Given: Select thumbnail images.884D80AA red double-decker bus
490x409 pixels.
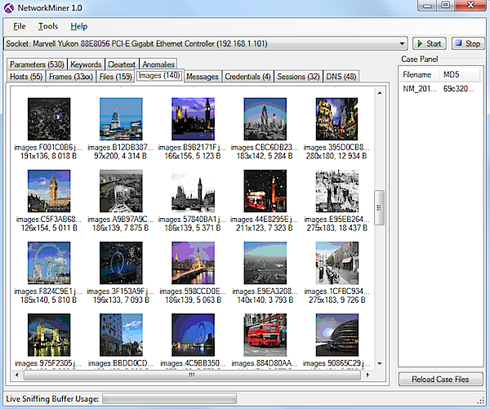Looking at the screenshot, I should 265,335.
